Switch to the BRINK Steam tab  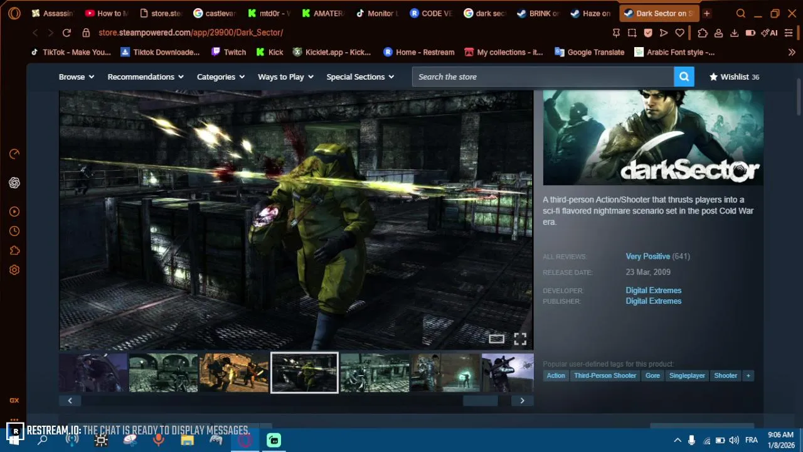click(538, 13)
